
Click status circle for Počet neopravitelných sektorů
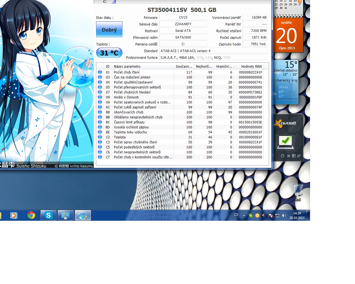pos(100,152)
